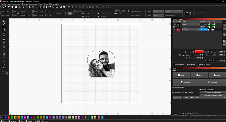Switch to the Controlo da câmara tab
The width and height of the screenshot is (226, 122).
204,64
